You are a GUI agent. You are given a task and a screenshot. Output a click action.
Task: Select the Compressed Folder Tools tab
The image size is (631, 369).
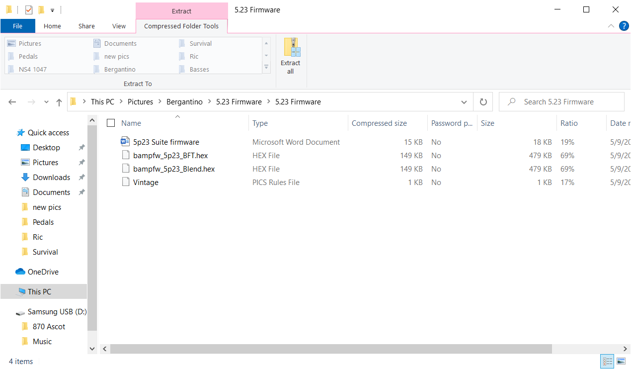[x=181, y=26]
